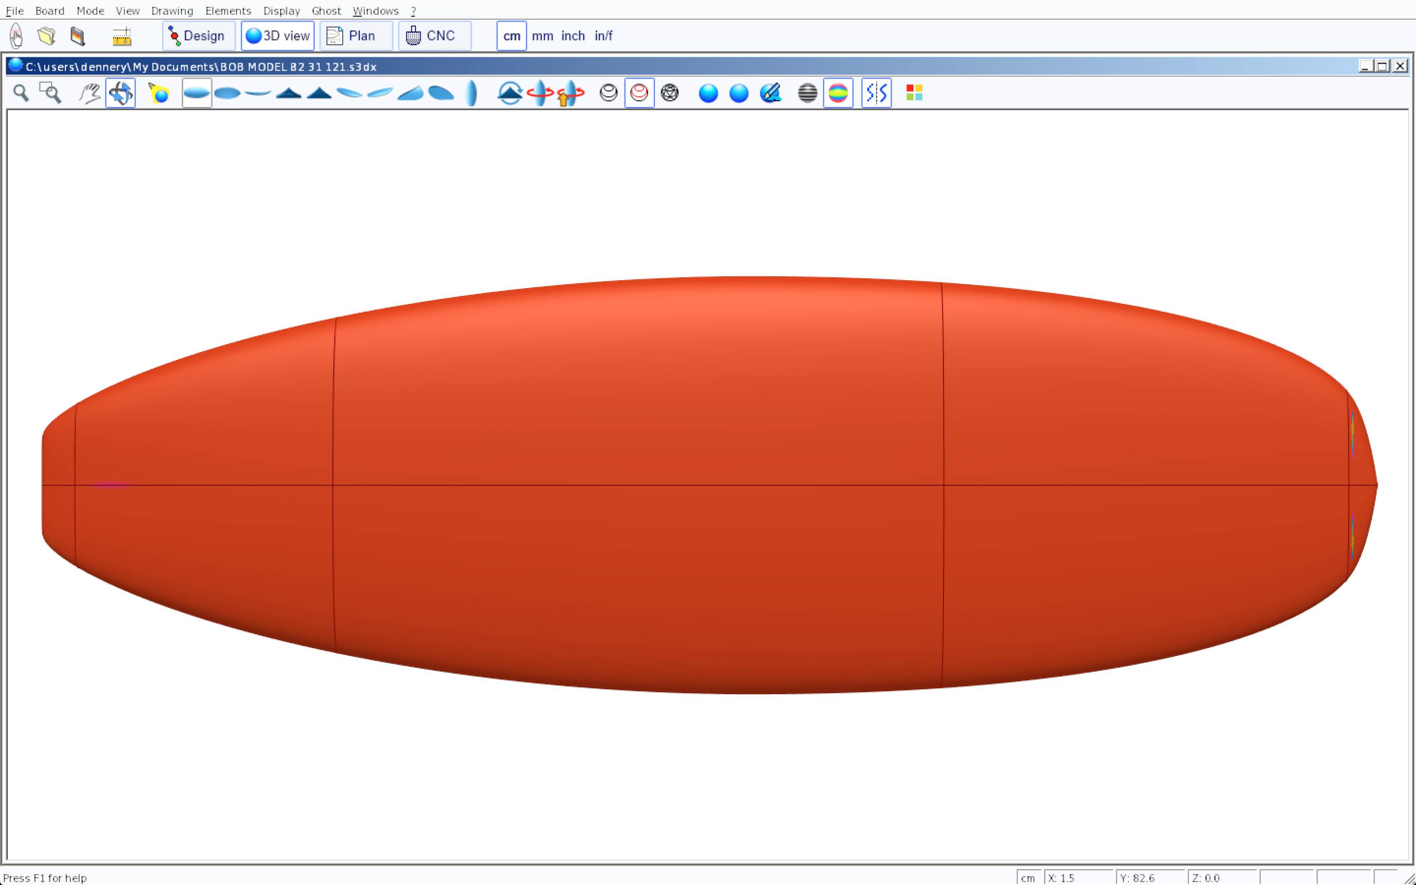Viewport: 1416px width, 885px height.
Task: Toggle the symmetry mirror display
Action: [876, 93]
